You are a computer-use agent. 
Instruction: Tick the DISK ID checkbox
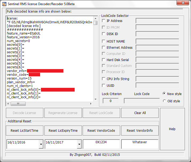coord(104,34)
